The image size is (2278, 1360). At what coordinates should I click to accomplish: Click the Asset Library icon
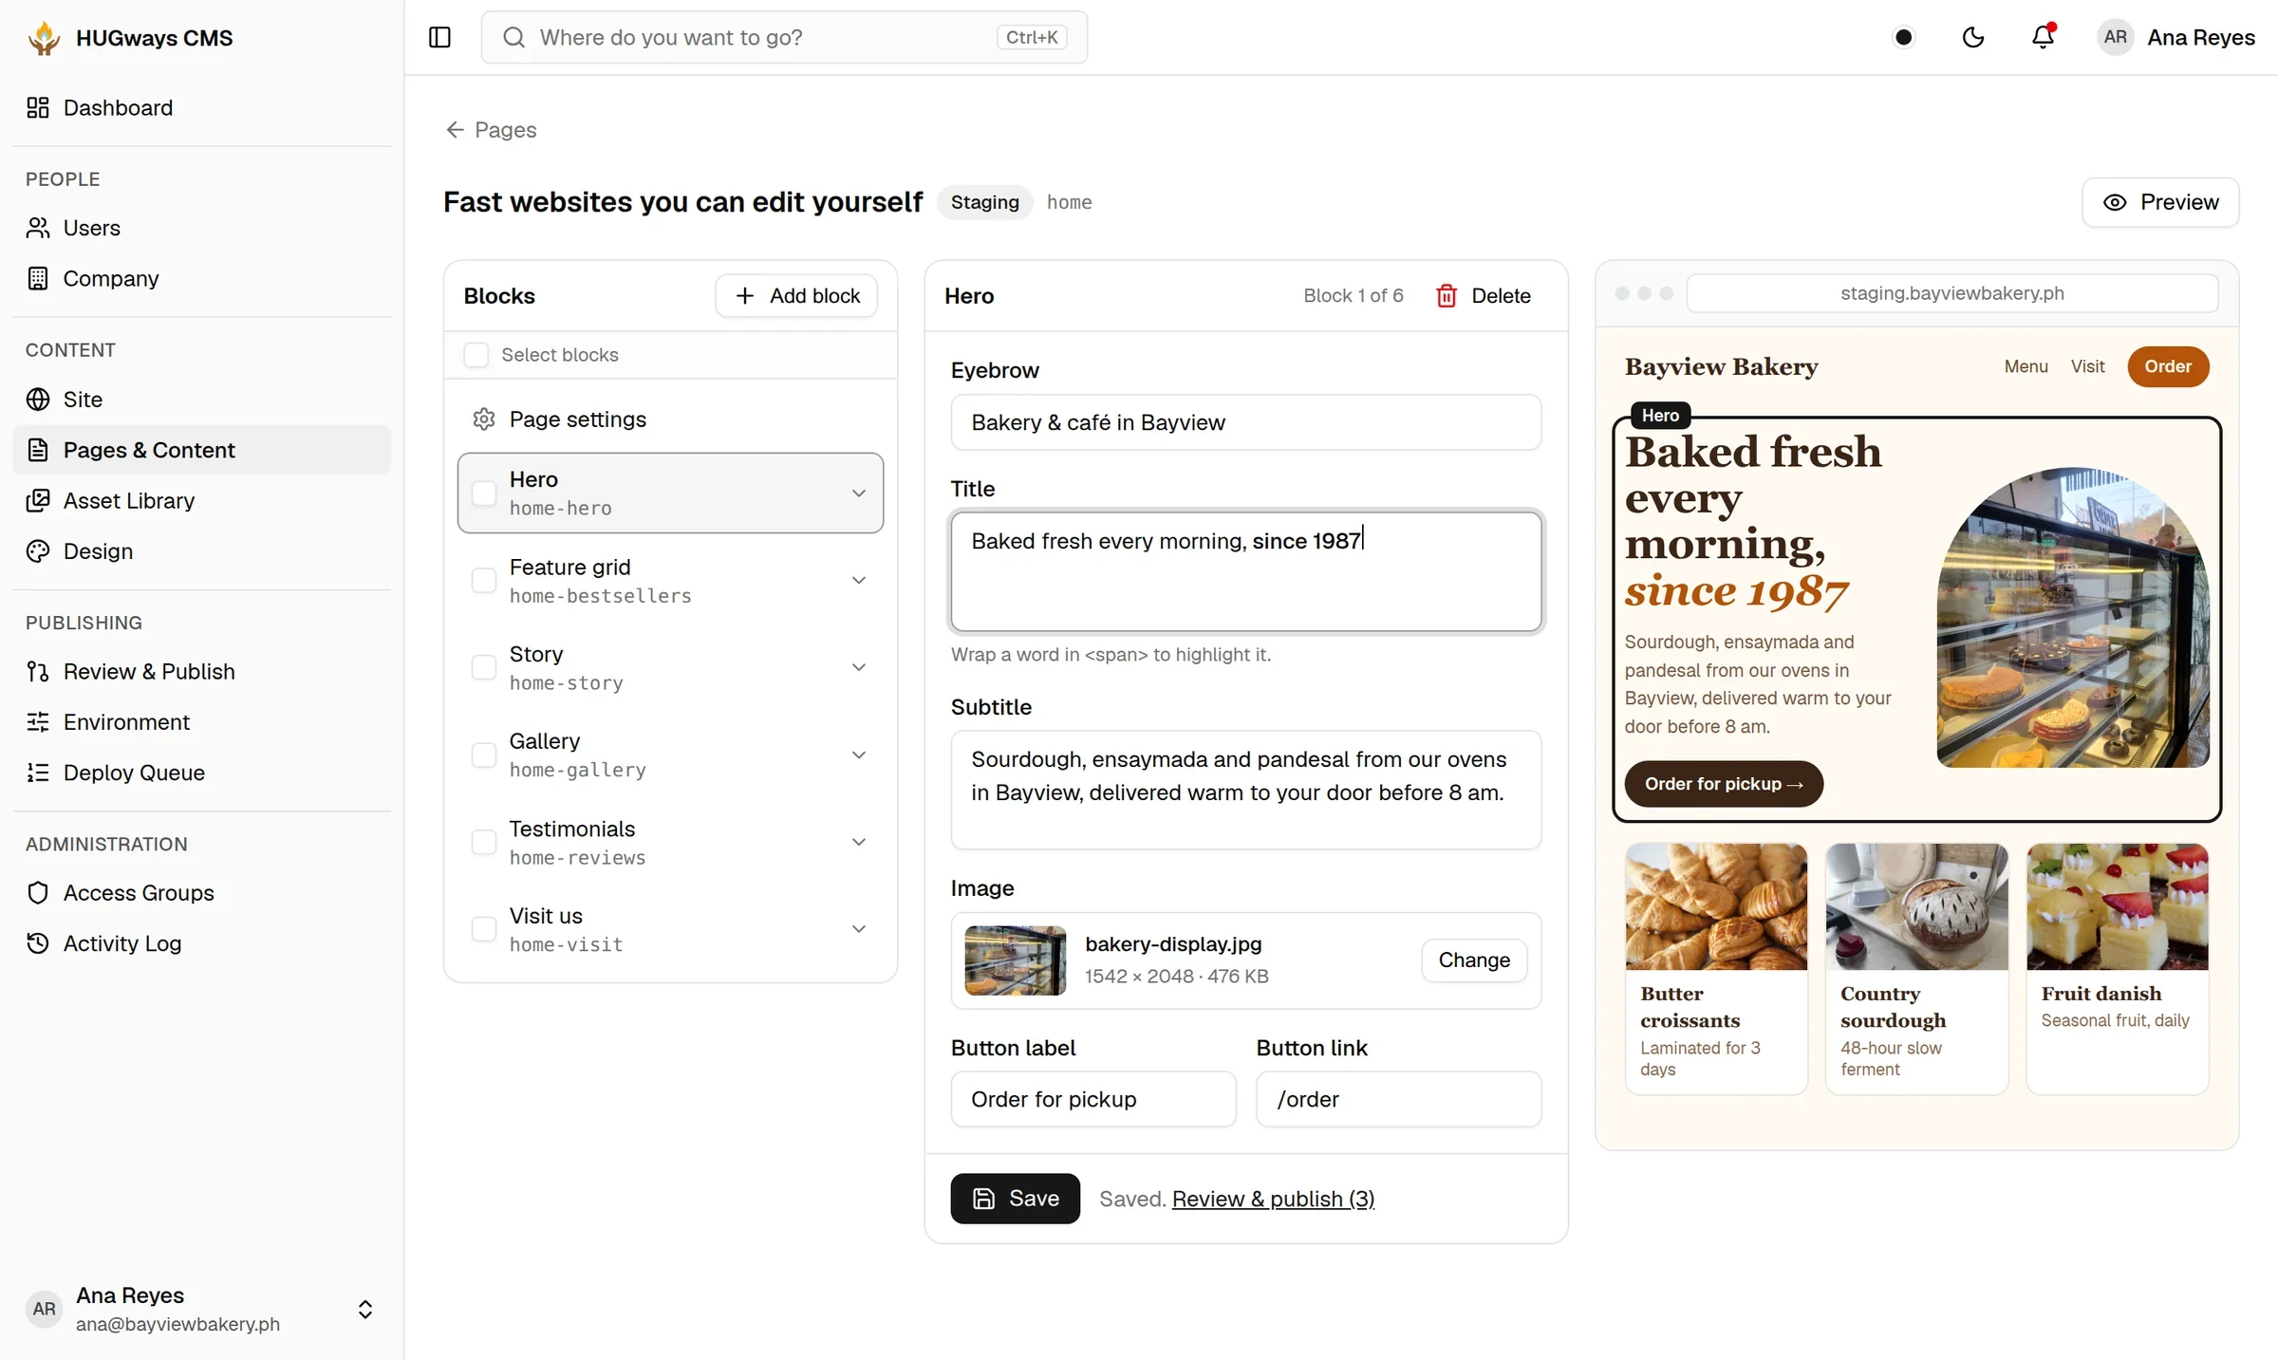click(38, 500)
